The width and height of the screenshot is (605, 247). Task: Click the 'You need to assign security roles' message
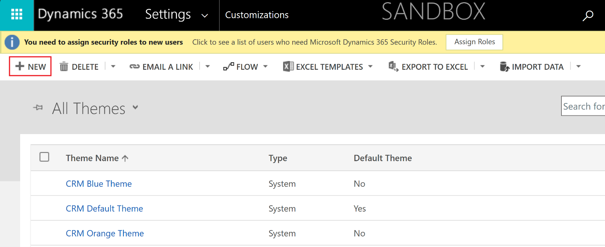point(104,42)
